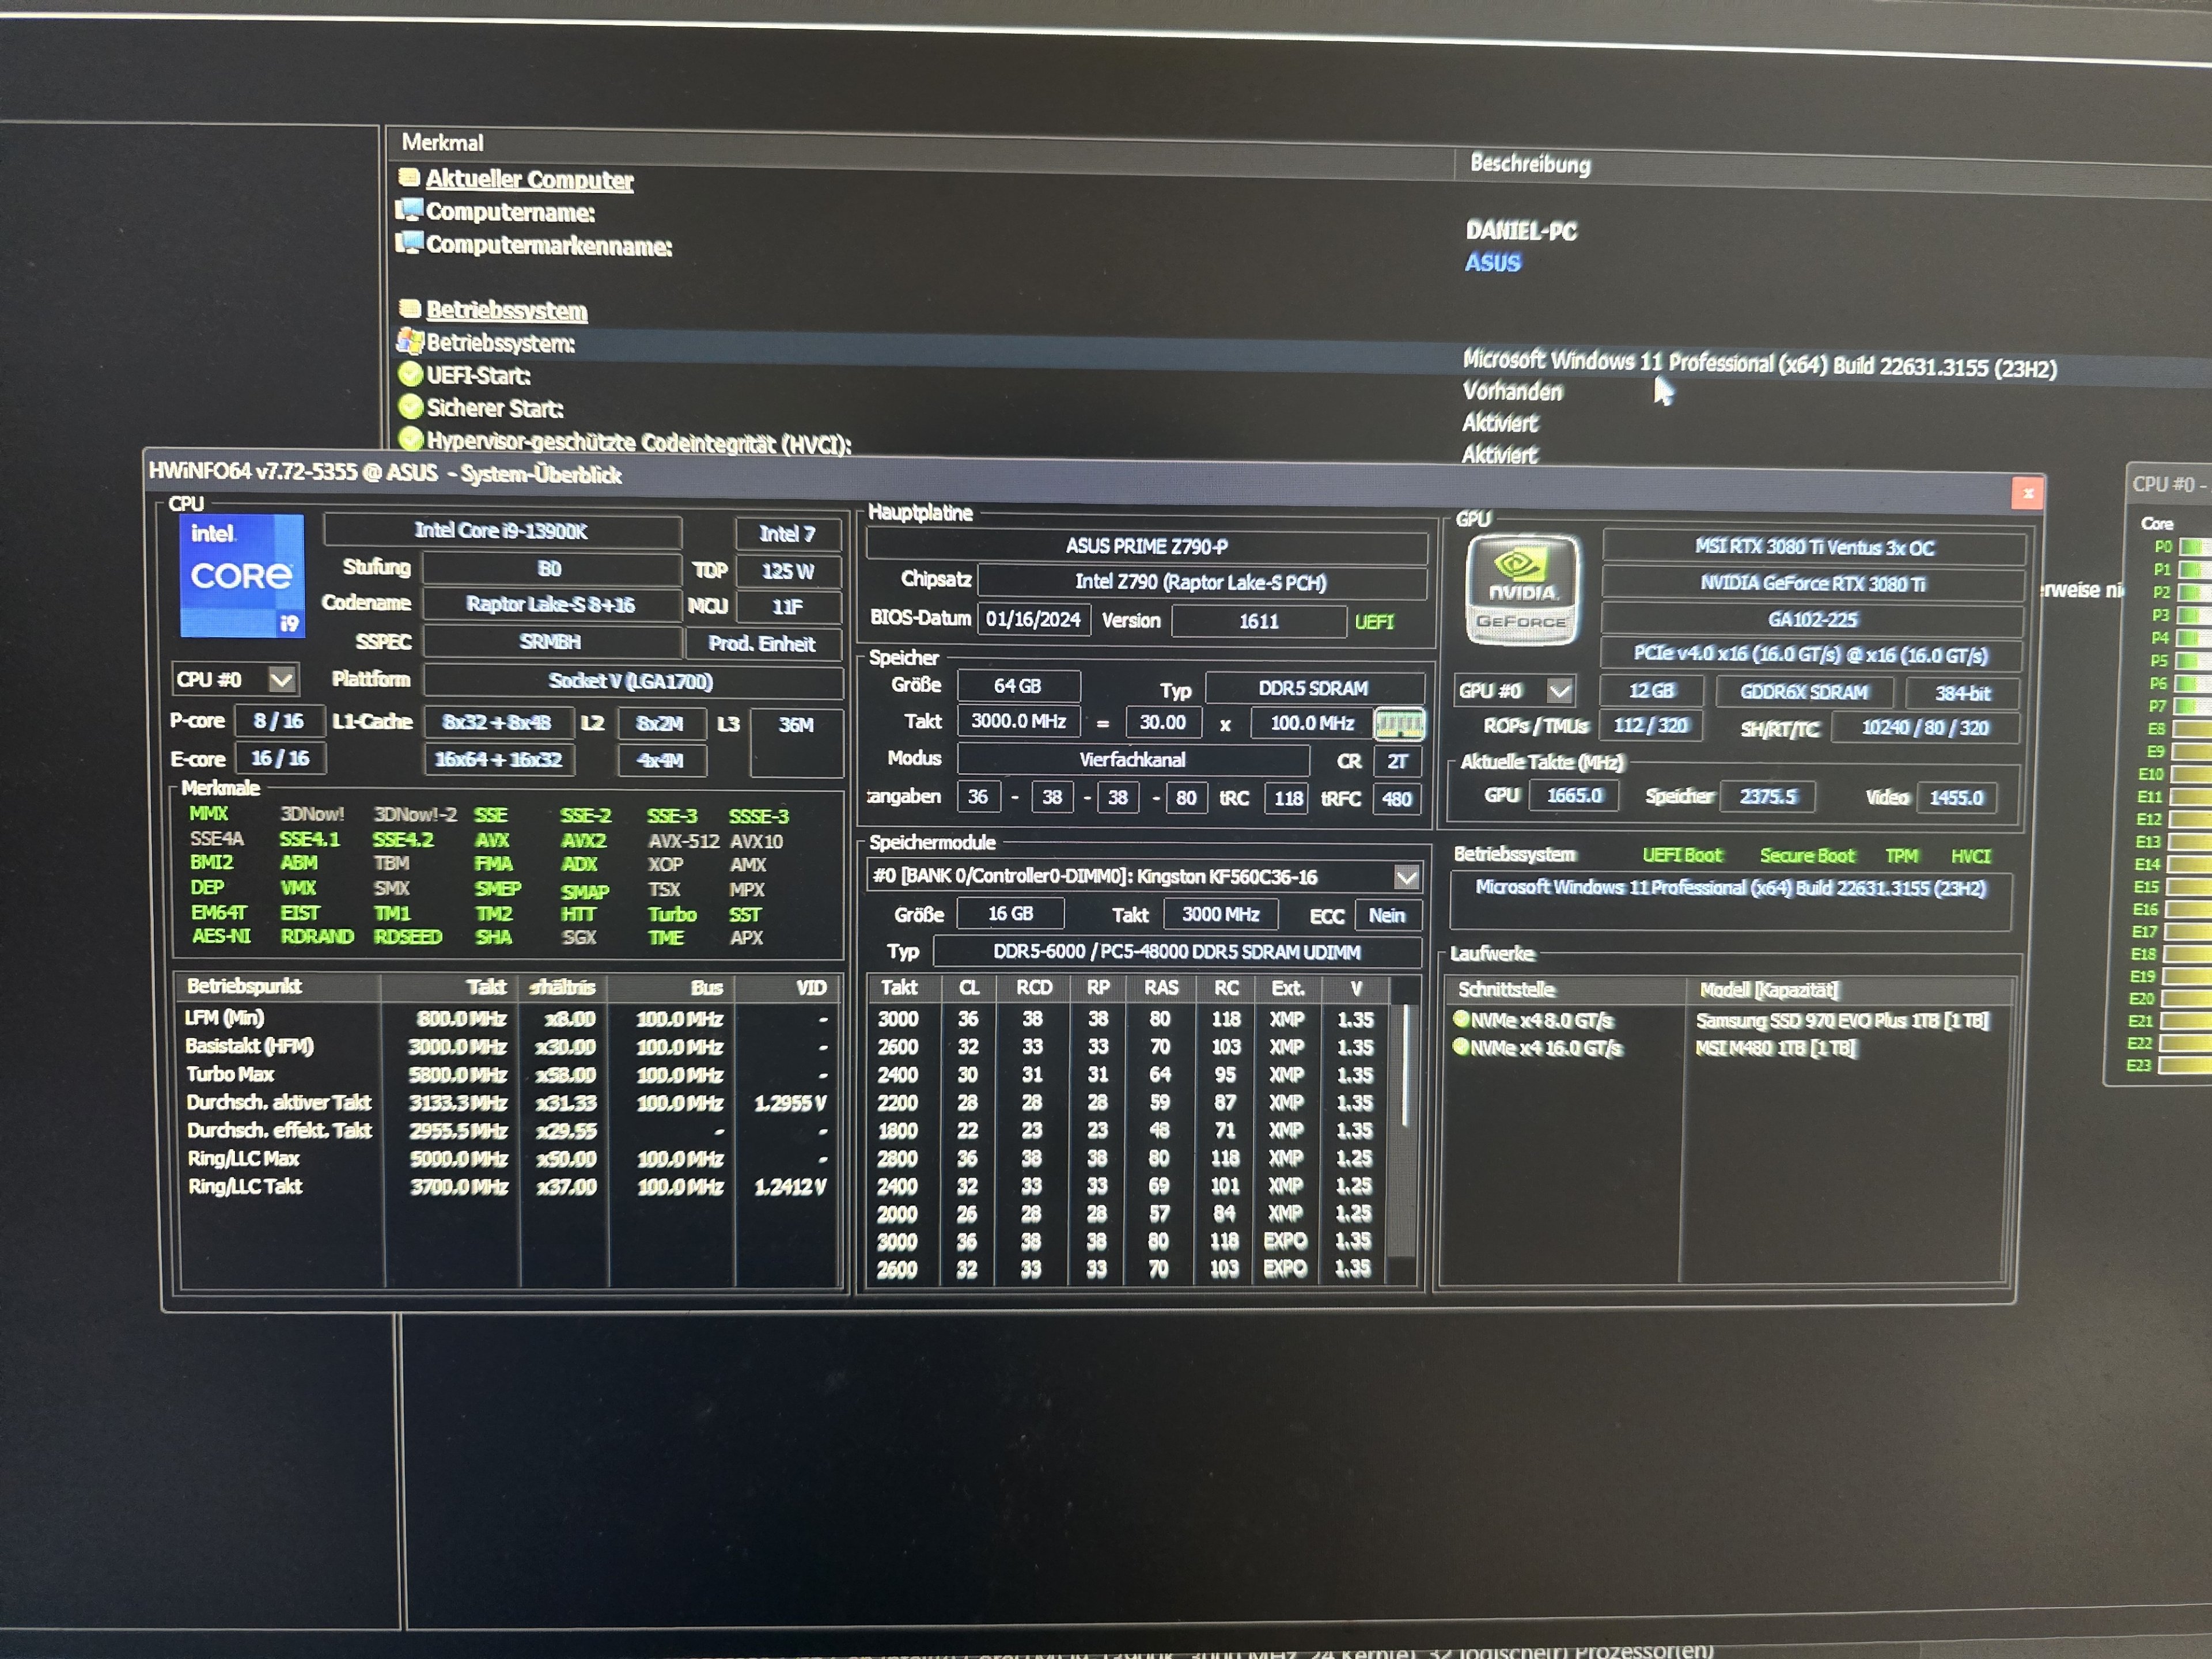Click the UEFI-Start green check icon
The image size is (2212, 1659).
click(x=410, y=375)
